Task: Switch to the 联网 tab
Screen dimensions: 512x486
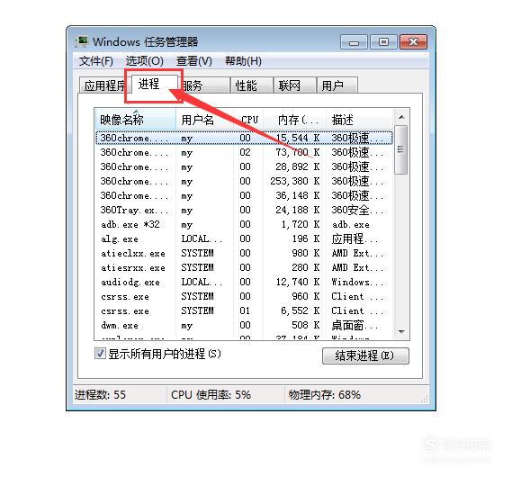Action: pyautogui.click(x=295, y=85)
